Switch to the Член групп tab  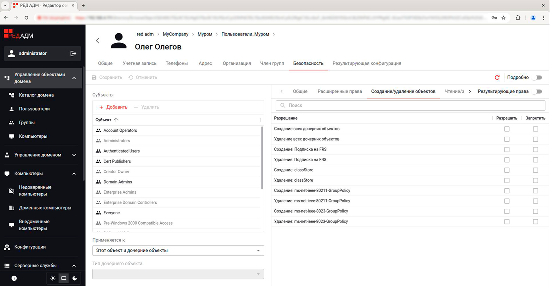coord(272,63)
